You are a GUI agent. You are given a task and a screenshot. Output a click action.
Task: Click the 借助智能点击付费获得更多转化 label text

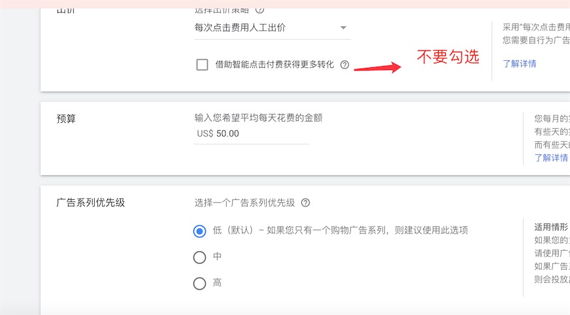pyautogui.click(x=275, y=65)
